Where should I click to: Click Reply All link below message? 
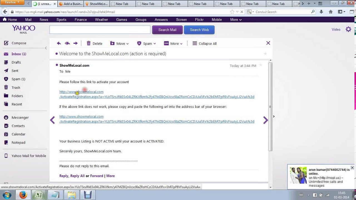77,176
